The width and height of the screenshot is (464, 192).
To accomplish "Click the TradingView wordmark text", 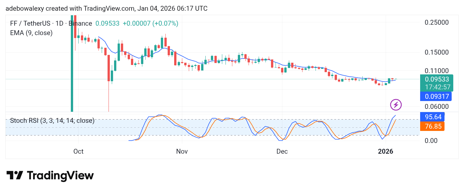I will tap(60, 176).
